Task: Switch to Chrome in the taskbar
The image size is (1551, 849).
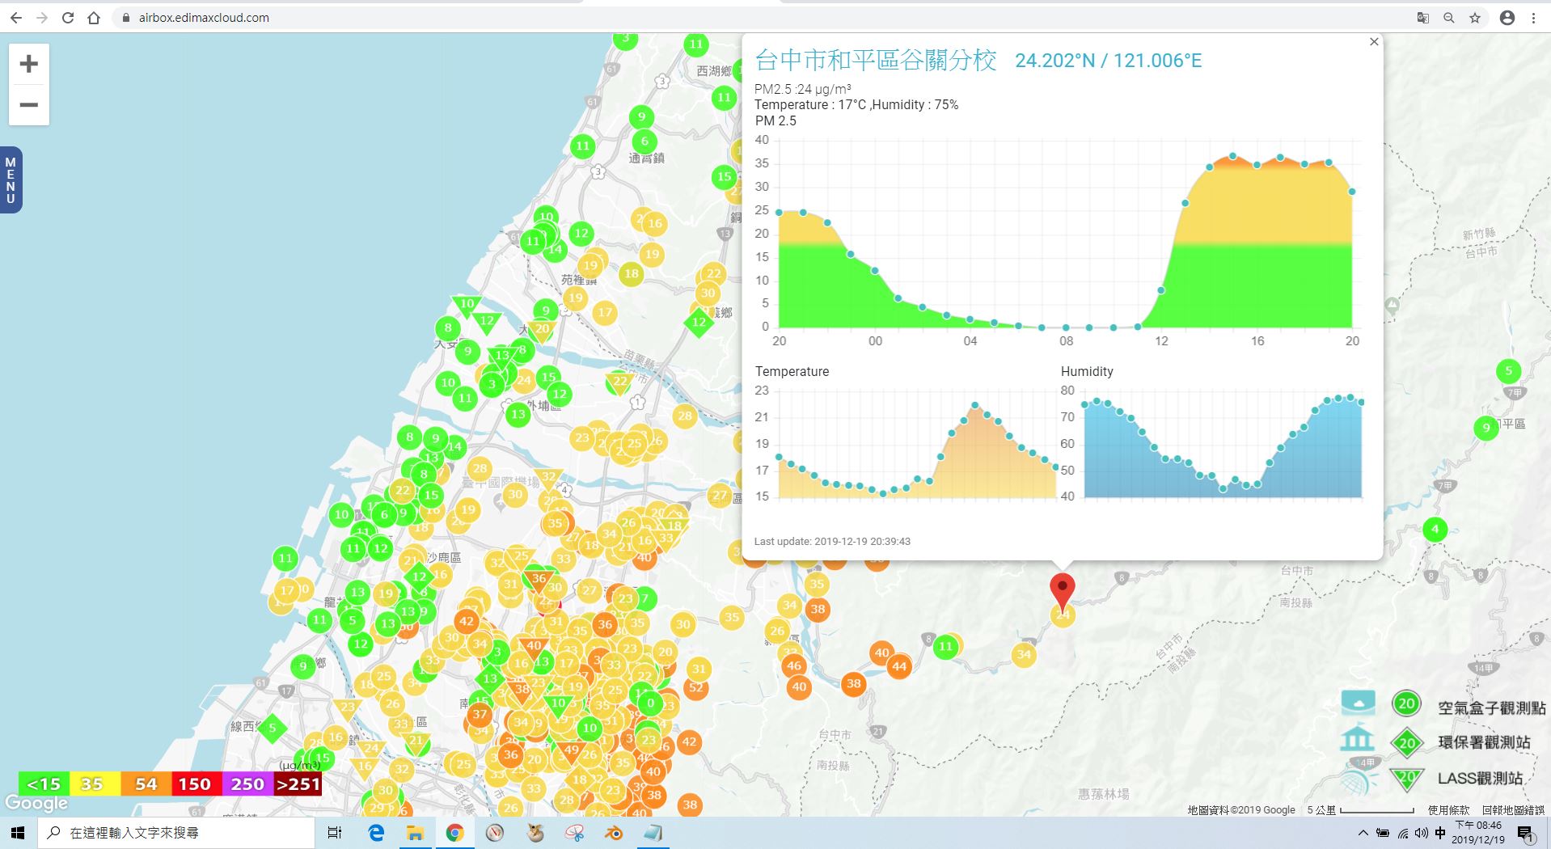Action: click(454, 833)
